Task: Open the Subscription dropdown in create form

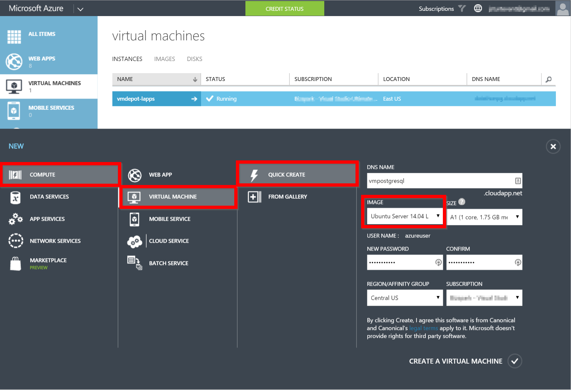Action: point(484,298)
